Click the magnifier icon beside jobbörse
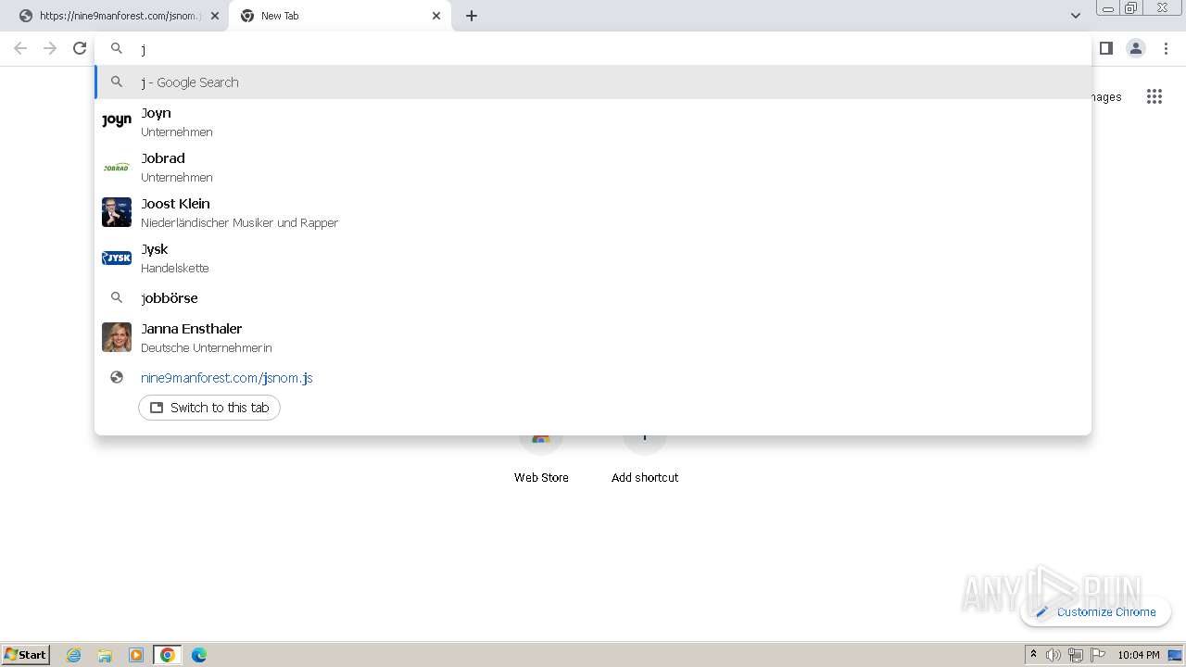This screenshot has width=1186, height=667. 117,297
